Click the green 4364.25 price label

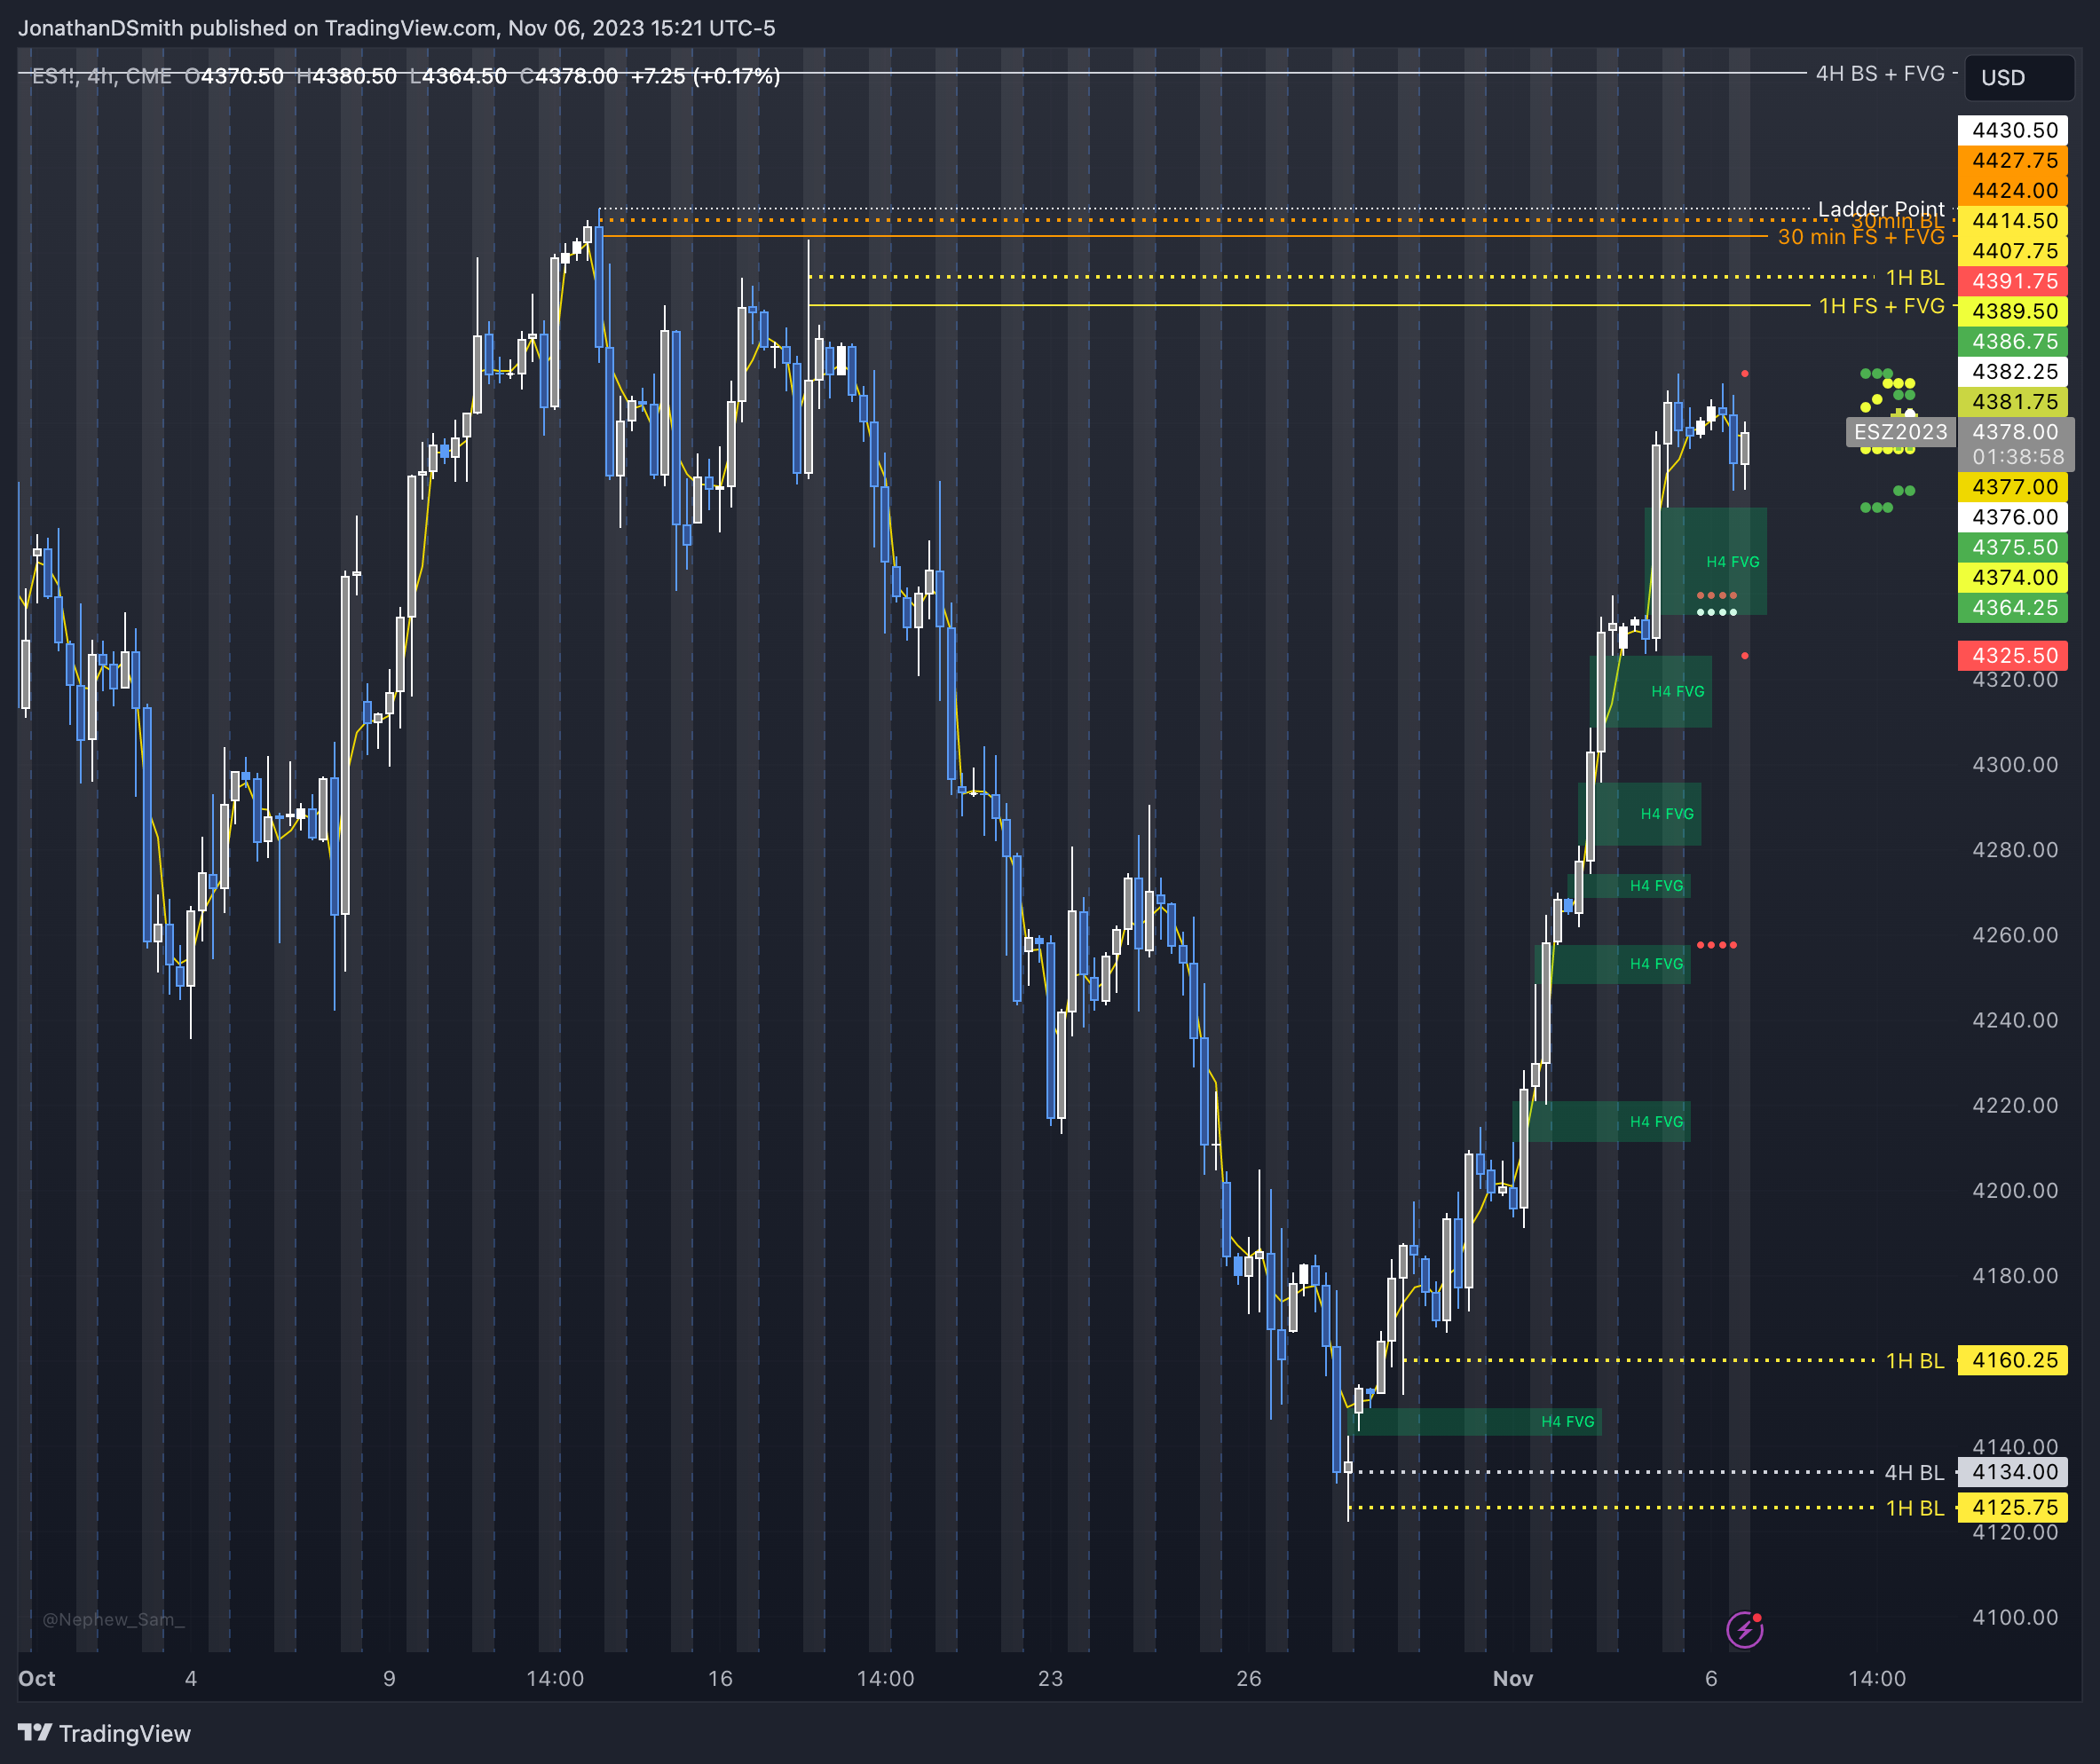pos(2012,608)
